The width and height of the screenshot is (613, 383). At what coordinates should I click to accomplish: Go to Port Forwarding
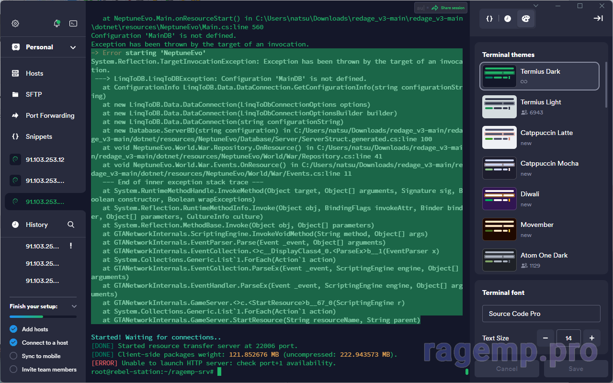click(x=50, y=115)
